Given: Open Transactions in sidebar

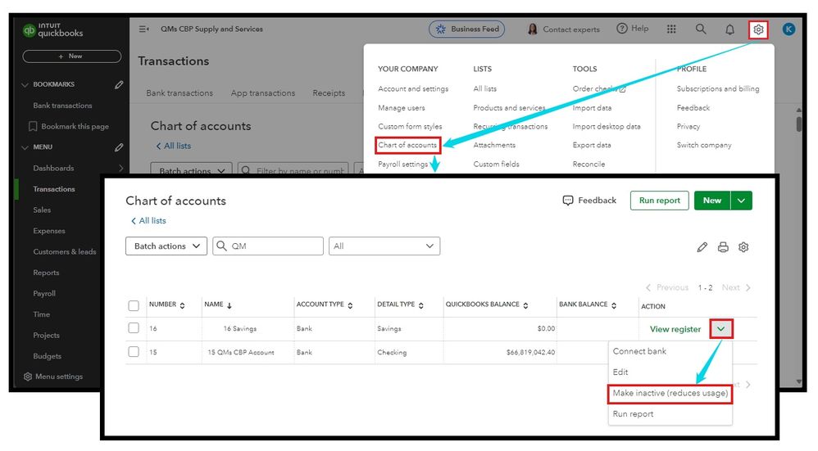Looking at the screenshot, I should pos(54,189).
